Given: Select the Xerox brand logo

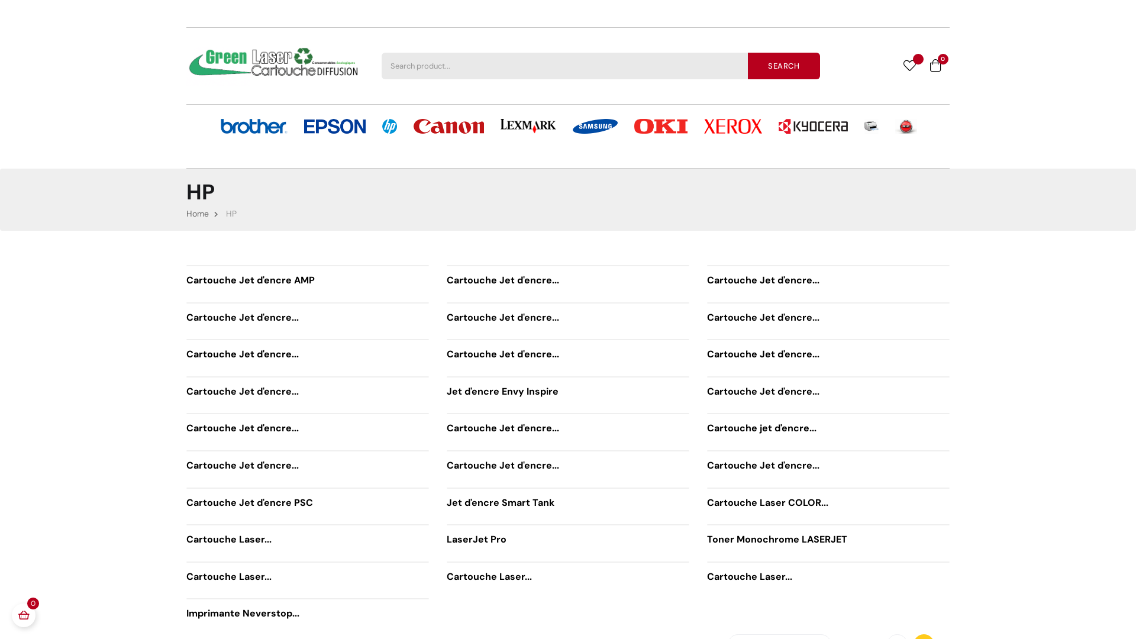Looking at the screenshot, I should click(x=732, y=126).
